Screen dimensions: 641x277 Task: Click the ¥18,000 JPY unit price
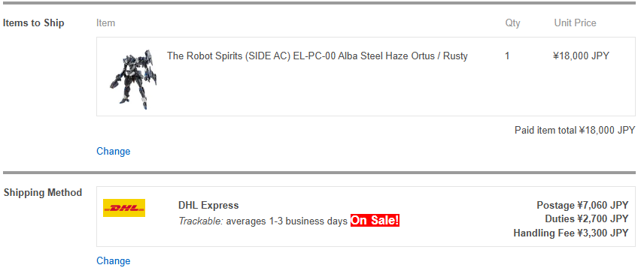point(581,56)
